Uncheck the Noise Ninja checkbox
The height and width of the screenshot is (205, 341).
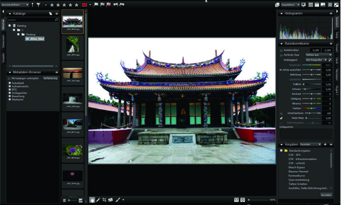(x=281, y=118)
